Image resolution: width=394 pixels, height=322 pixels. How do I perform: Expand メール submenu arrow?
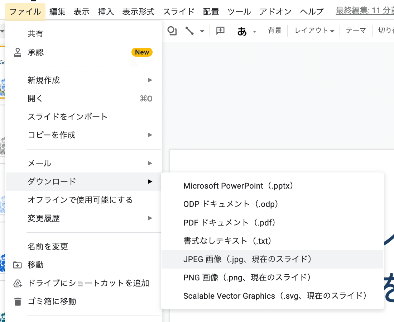click(150, 163)
